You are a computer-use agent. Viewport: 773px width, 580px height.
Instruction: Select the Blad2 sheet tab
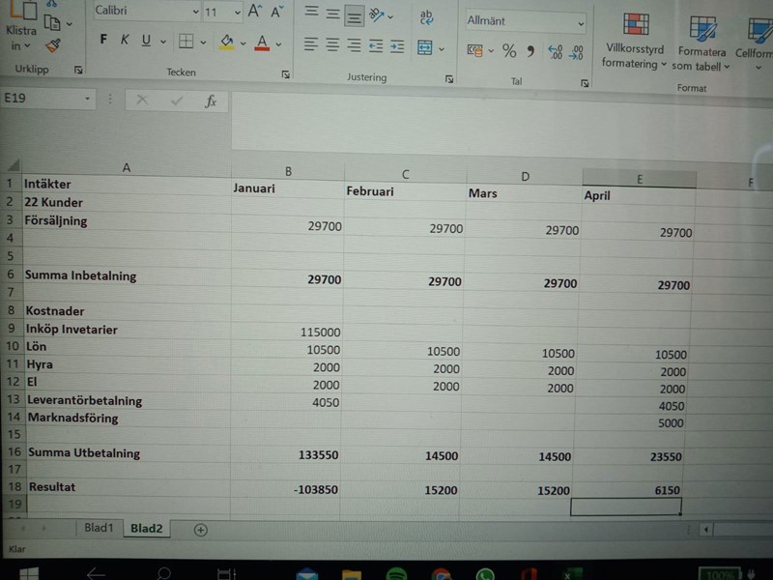(x=146, y=529)
